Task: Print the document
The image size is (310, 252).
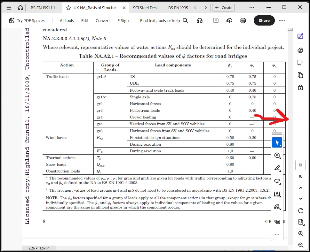Action: click(x=243, y=20)
